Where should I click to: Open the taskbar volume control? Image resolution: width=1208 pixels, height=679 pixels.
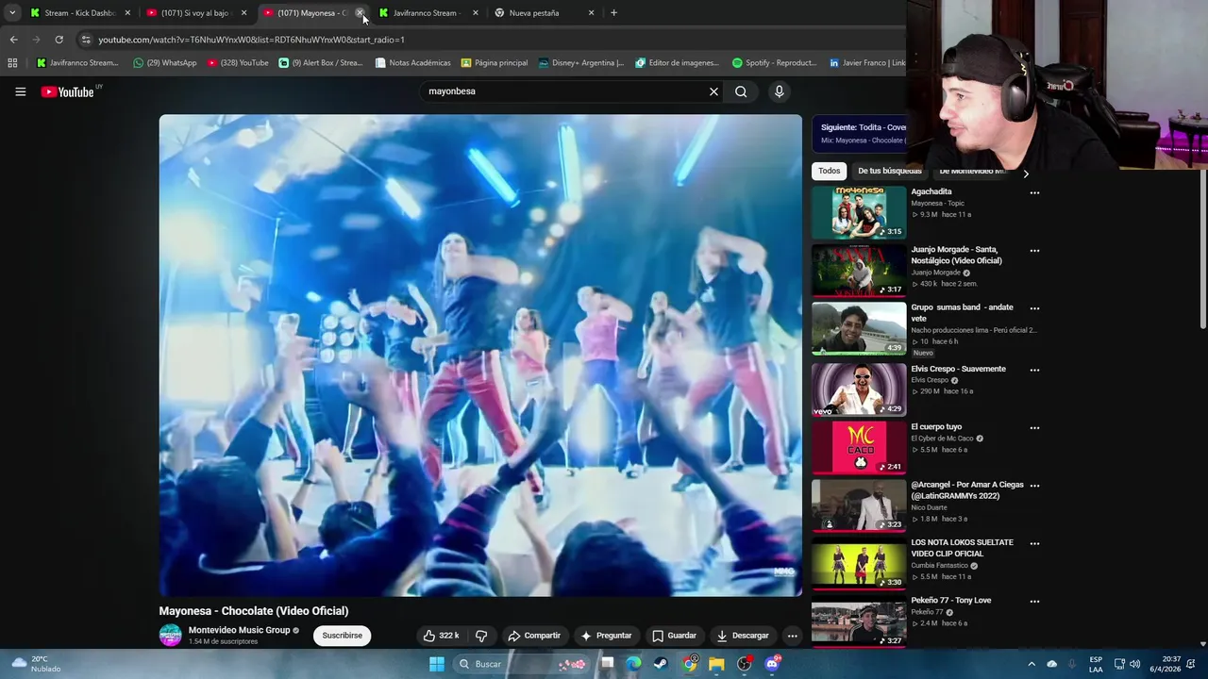[1134, 664]
